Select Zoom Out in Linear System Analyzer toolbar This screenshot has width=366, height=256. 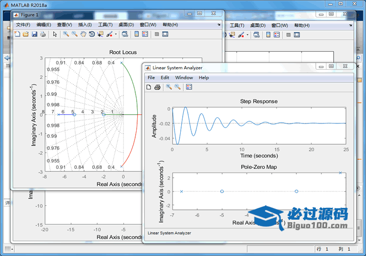tap(178, 87)
